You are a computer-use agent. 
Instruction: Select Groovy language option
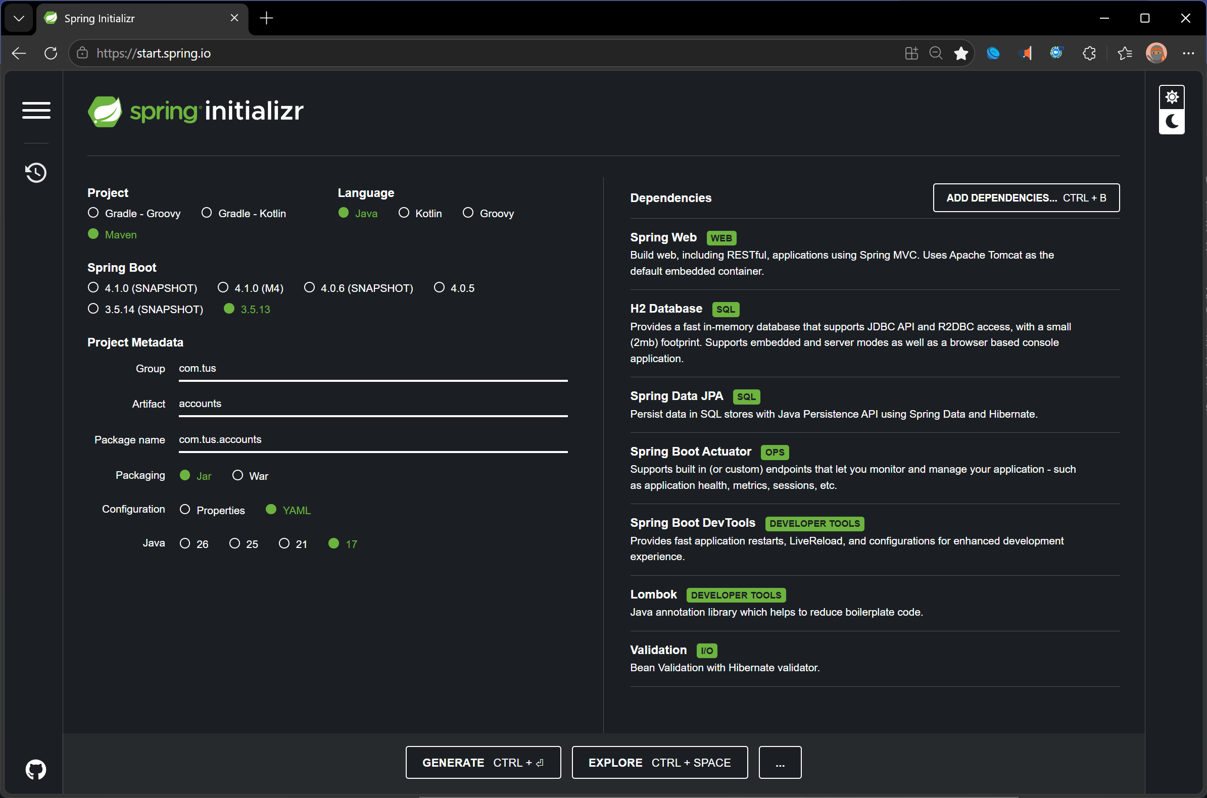[488, 213]
